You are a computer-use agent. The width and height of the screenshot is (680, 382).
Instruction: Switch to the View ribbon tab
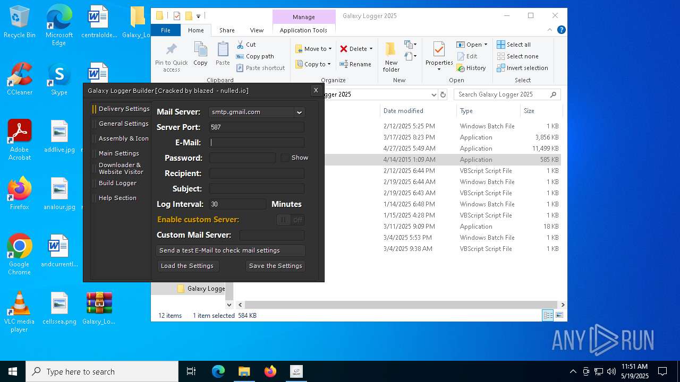click(257, 30)
